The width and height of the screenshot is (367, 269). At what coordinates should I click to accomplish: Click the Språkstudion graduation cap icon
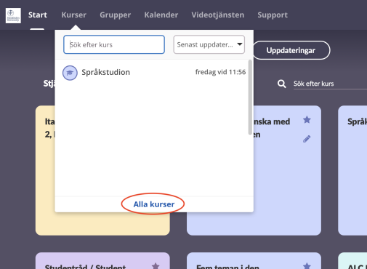tap(70, 73)
